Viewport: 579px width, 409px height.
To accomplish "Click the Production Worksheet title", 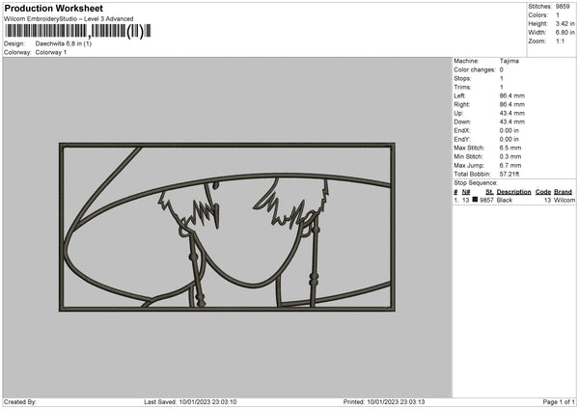I will pyautogui.click(x=53, y=8).
